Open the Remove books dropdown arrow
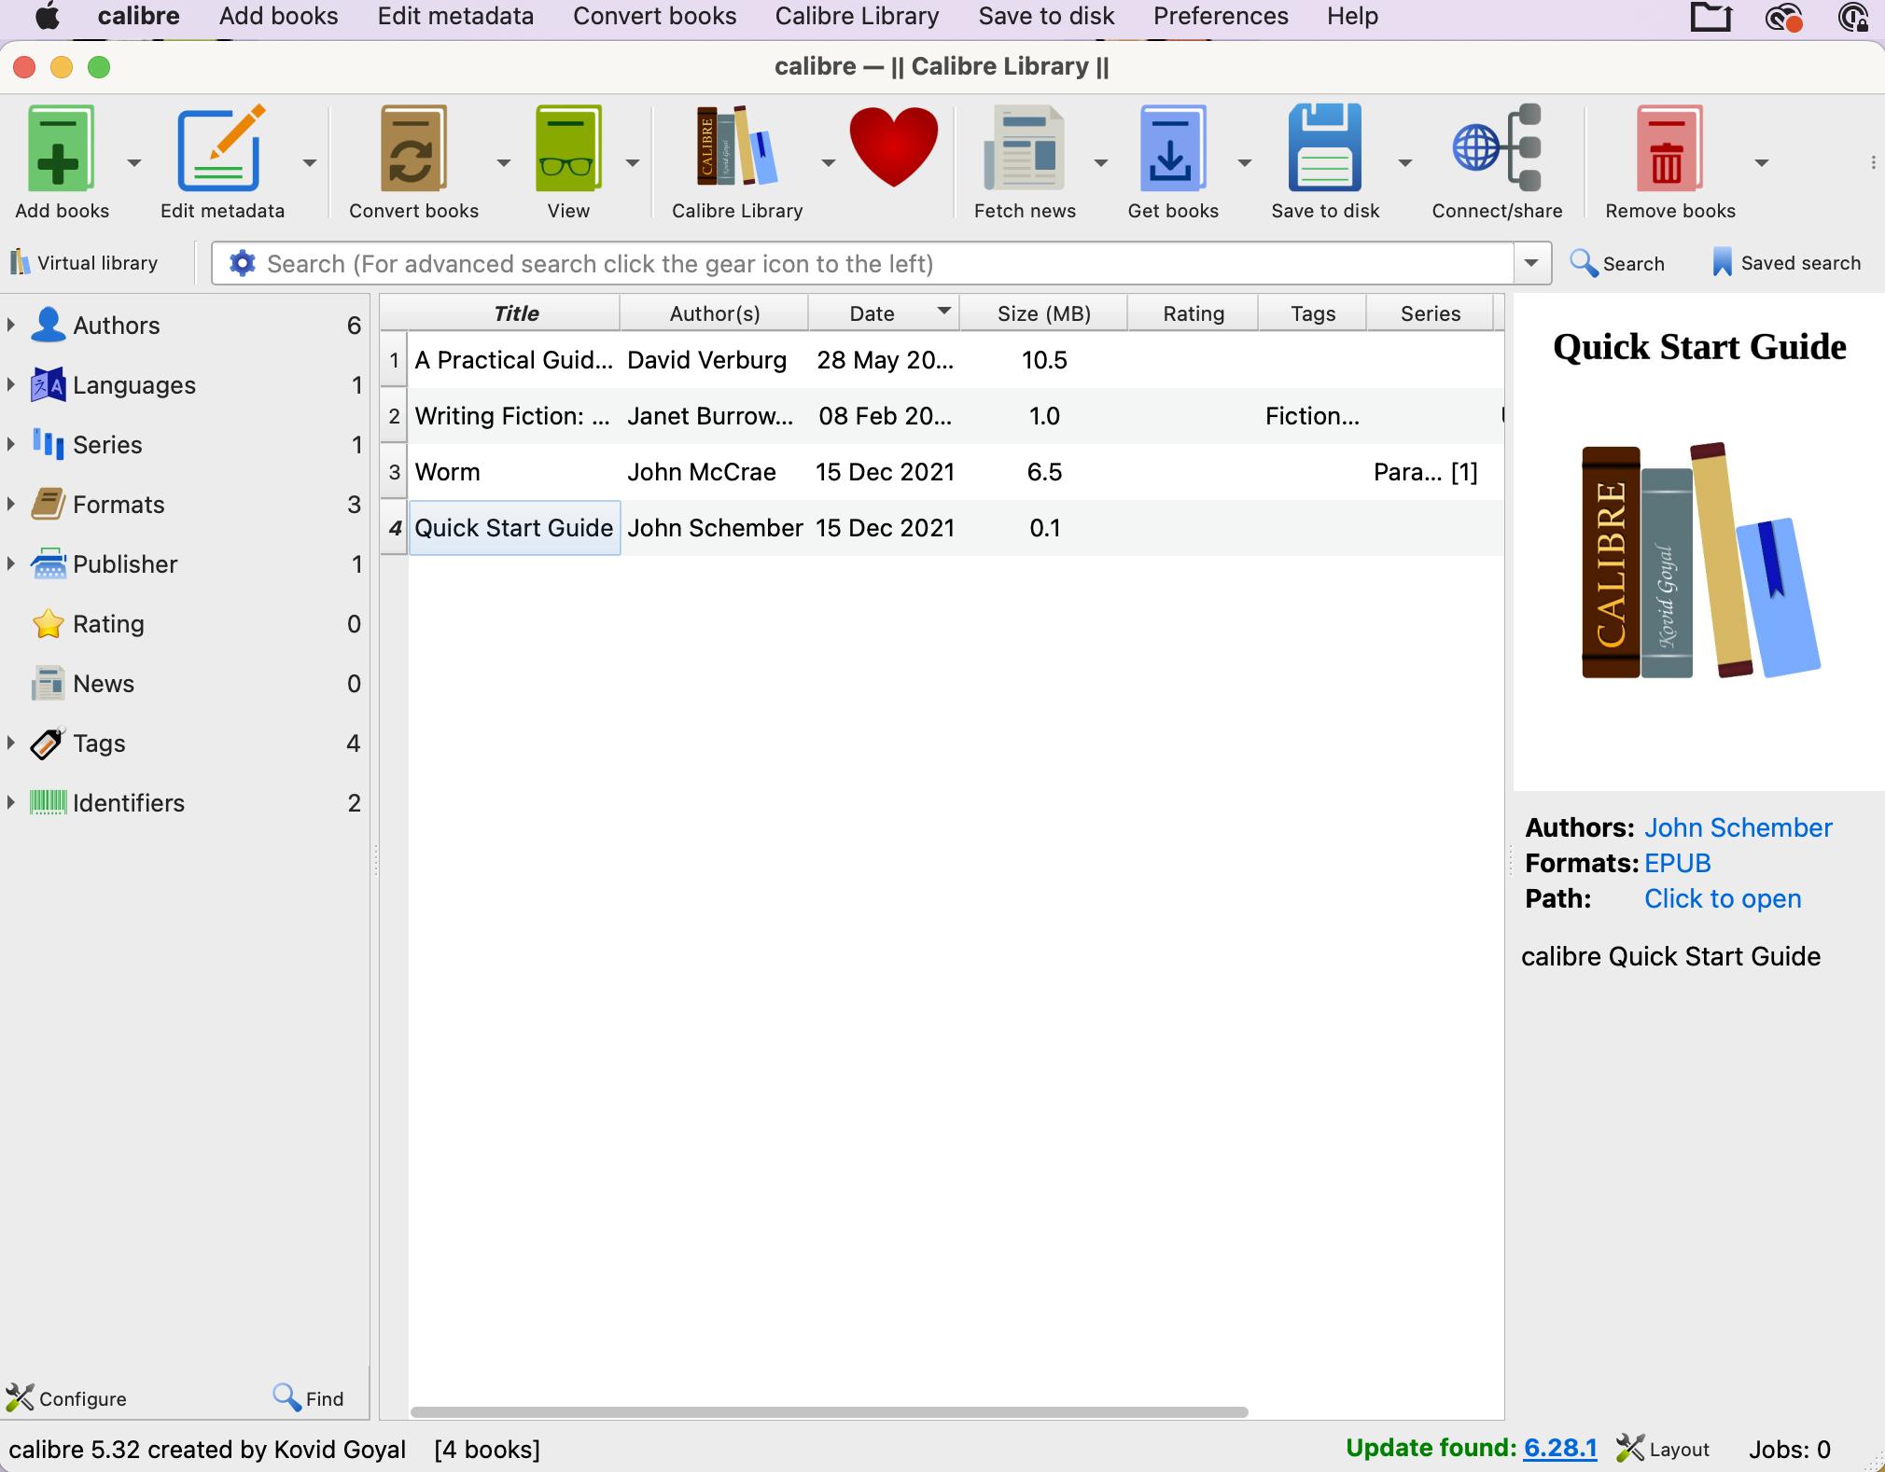The width and height of the screenshot is (1885, 1472). click(1762, 162)
